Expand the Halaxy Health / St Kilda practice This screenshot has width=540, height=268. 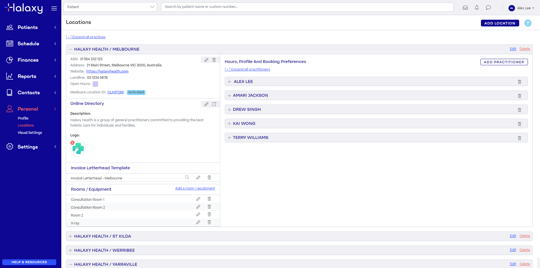(71, 236)
